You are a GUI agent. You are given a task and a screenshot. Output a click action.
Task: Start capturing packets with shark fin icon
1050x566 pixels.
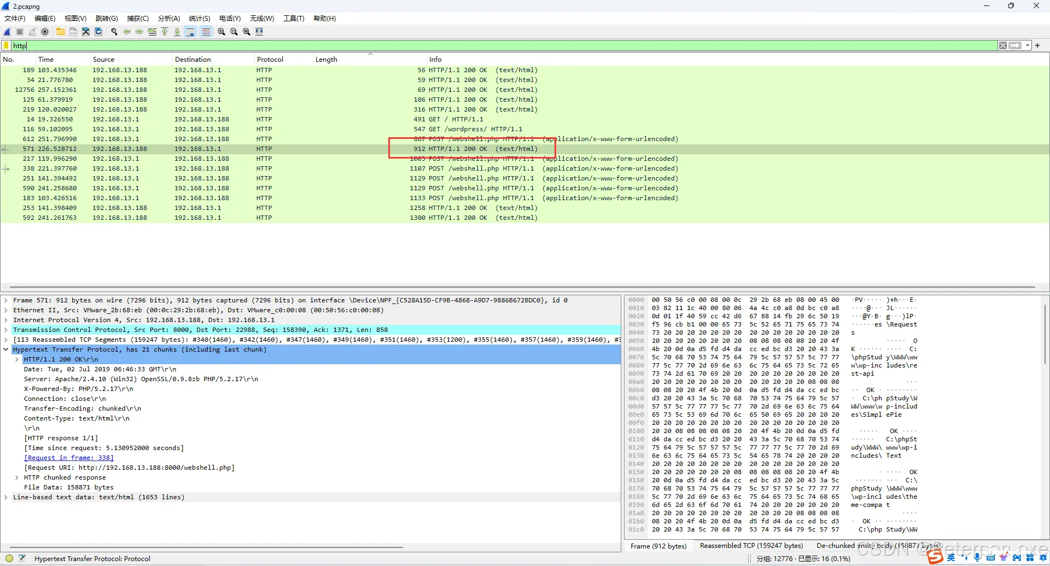7,32
